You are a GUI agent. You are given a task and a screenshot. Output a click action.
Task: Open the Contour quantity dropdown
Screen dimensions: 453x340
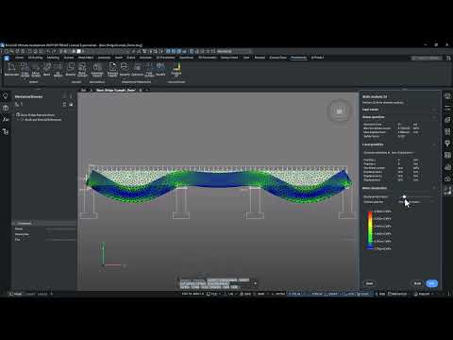point(415,202)
